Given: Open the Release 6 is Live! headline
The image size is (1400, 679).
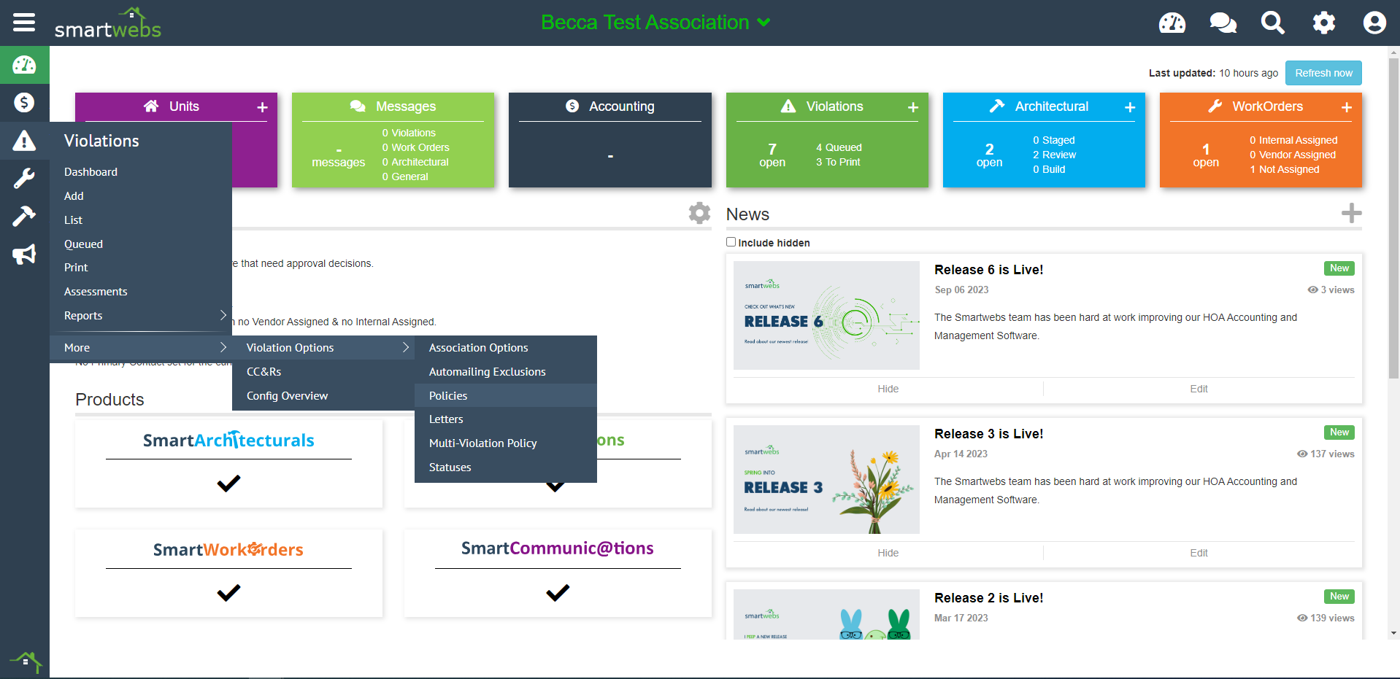Looking at the screenshot, I should pos(988,270).
